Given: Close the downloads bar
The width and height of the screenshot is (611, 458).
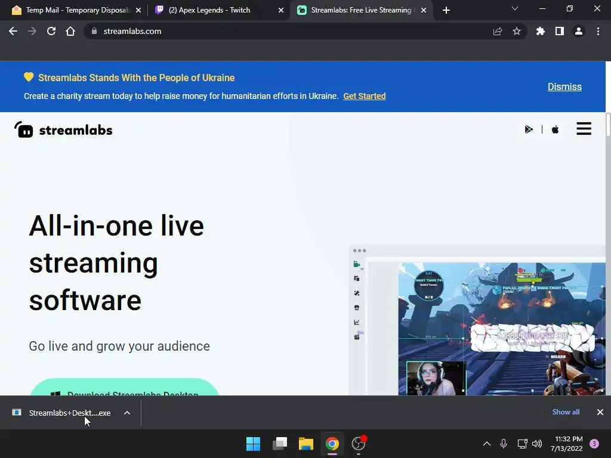Looking at the screenshot, I should click(x=600, y=412).
